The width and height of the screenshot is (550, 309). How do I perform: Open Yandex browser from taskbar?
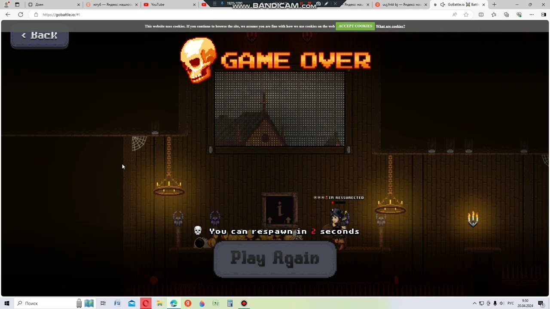point(188,303)
